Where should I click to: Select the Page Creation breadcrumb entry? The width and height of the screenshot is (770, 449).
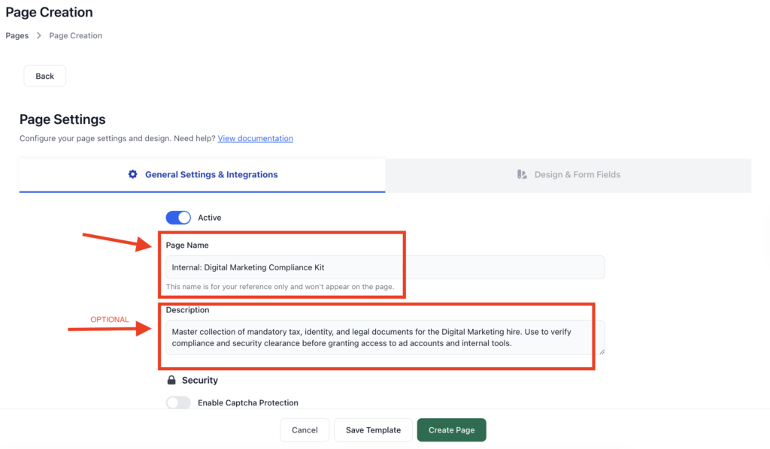(x=75, y=35)
